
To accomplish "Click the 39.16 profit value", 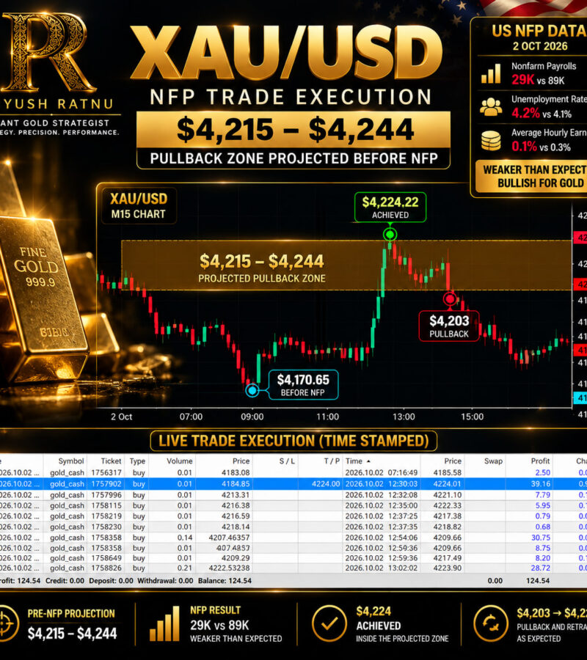I will coord(541,484).
